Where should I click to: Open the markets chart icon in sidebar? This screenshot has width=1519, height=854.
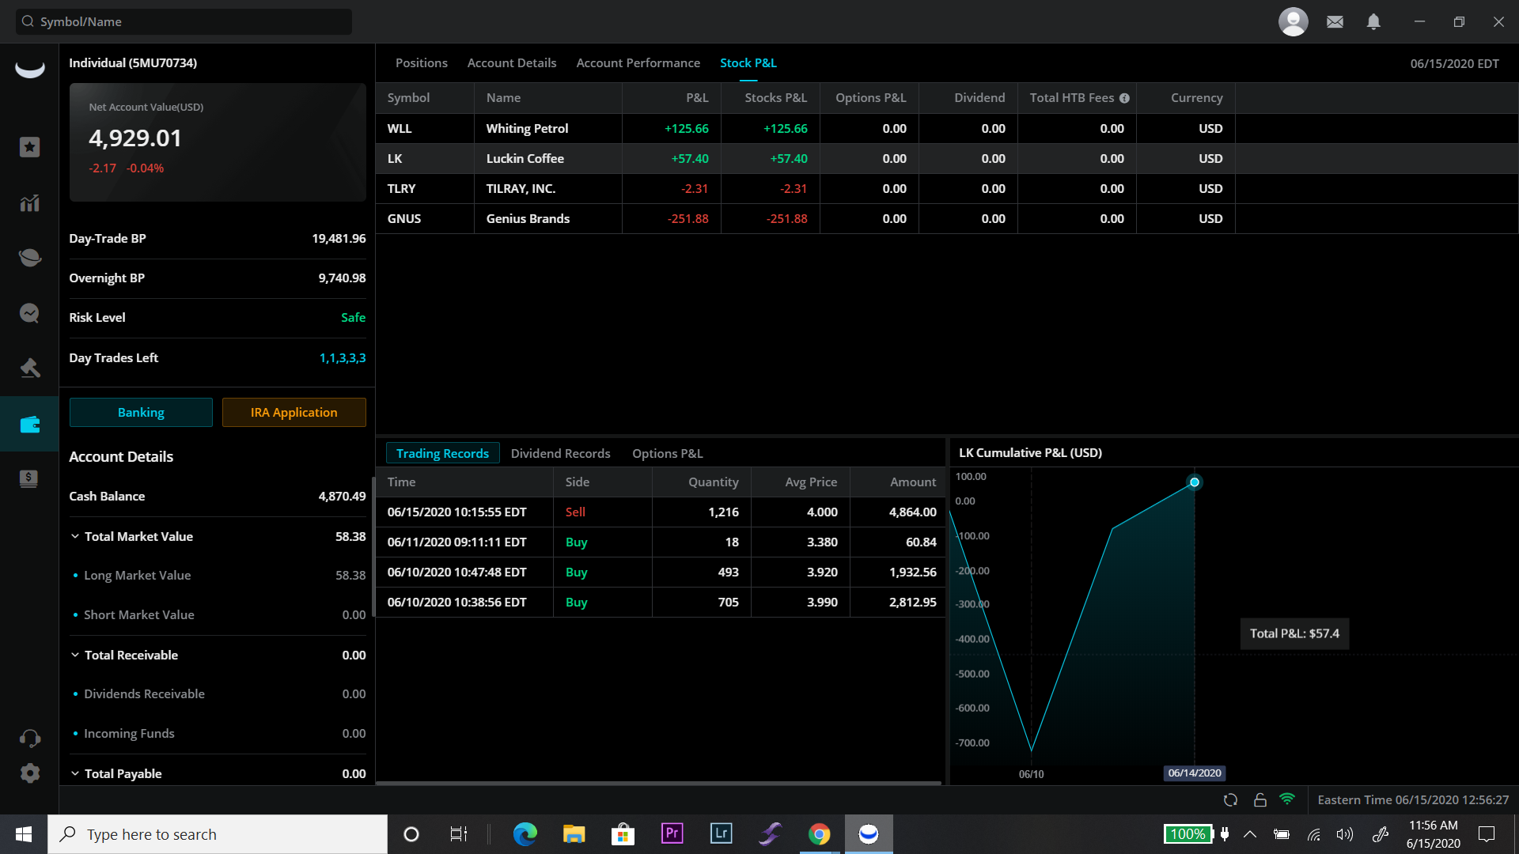[x=29, y=203]
